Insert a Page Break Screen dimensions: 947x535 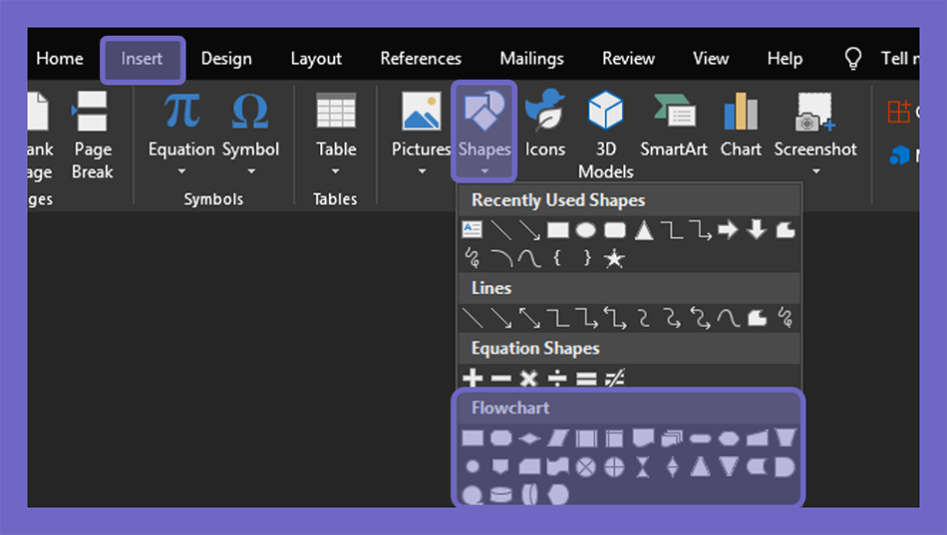(x=93, y=135)
